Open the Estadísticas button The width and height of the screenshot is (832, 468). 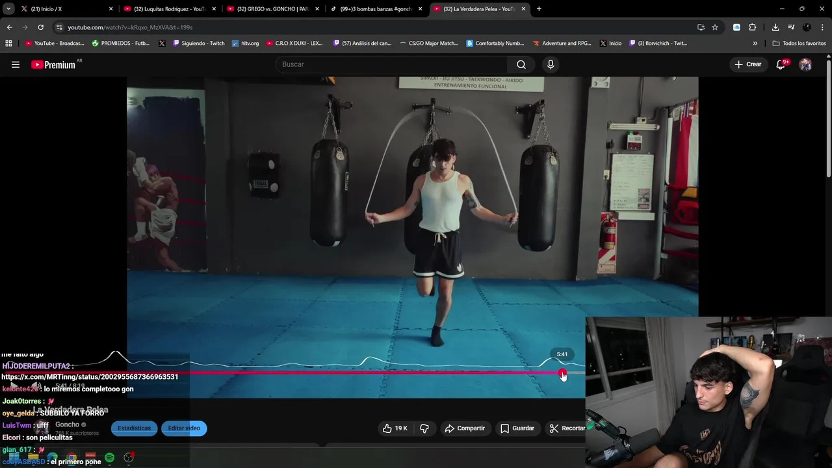coord(134,428)
